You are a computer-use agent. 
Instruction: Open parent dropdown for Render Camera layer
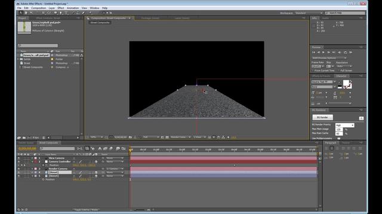pos(115,169)
